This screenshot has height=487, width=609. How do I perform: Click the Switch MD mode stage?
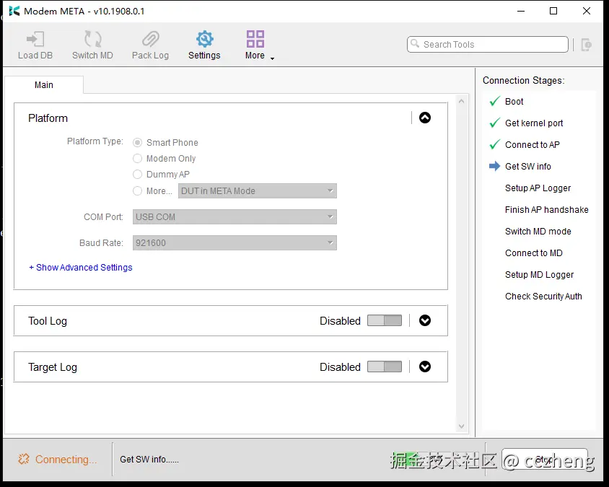pyautogui.click(x=538, y=232)
